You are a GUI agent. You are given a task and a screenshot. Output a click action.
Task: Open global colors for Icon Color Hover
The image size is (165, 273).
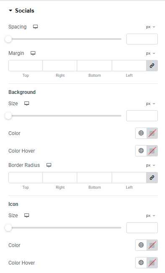tap(141, 263)
